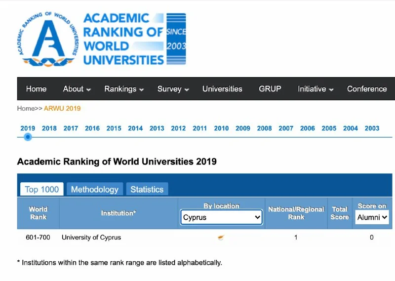
Task: Expand the Initiative menu
Action: tap(315, 89)
